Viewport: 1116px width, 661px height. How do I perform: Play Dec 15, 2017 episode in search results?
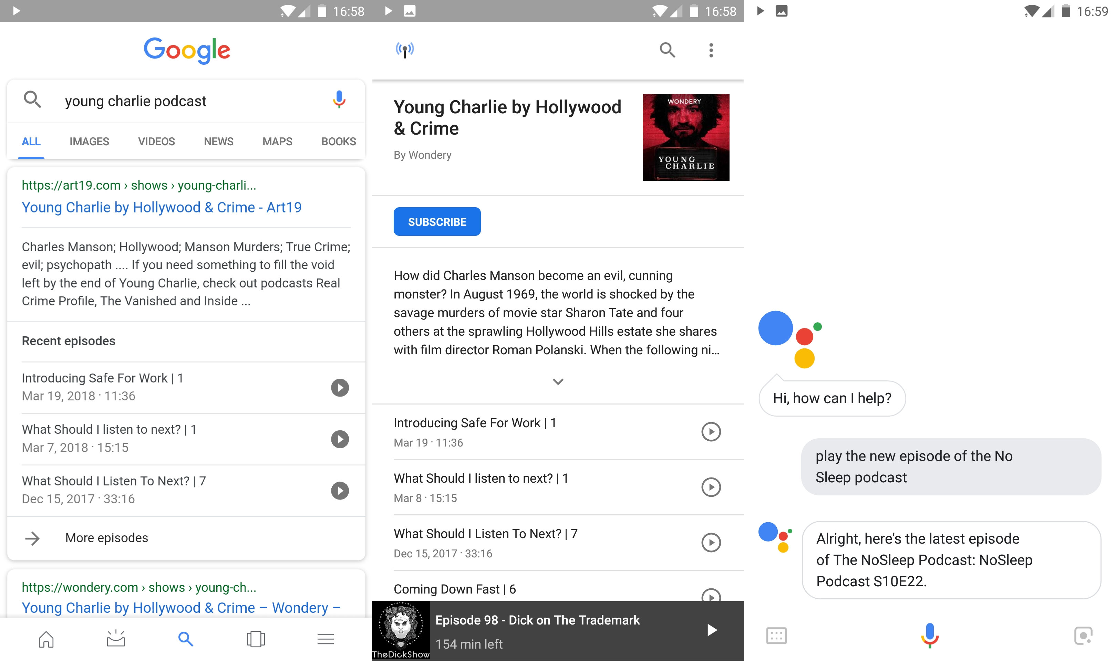[x=340, y=491]
